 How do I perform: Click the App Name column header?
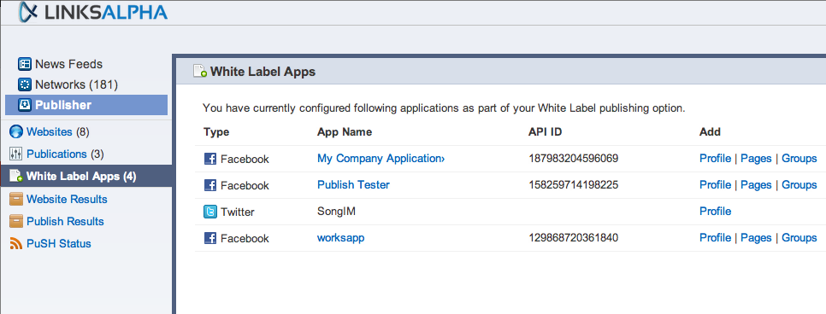click(345, 132)
